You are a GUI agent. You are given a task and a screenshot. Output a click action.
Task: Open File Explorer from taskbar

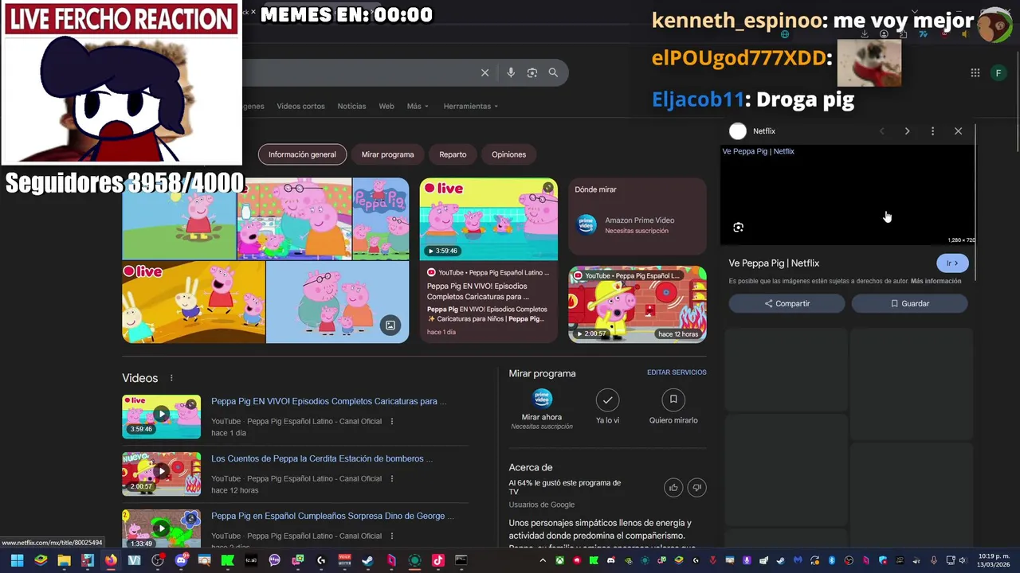tap(64, 560)
